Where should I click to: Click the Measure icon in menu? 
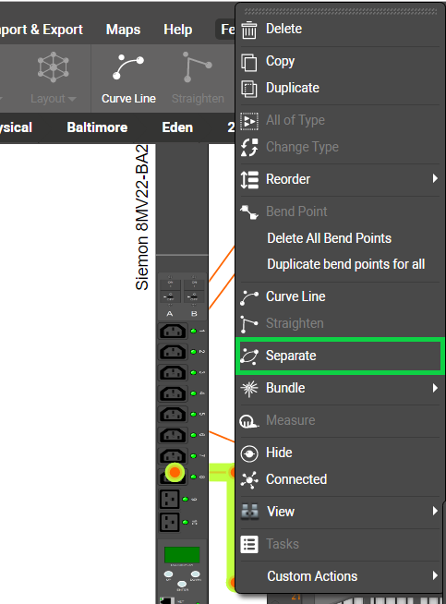pyautogui.click(x=248, y=420)
